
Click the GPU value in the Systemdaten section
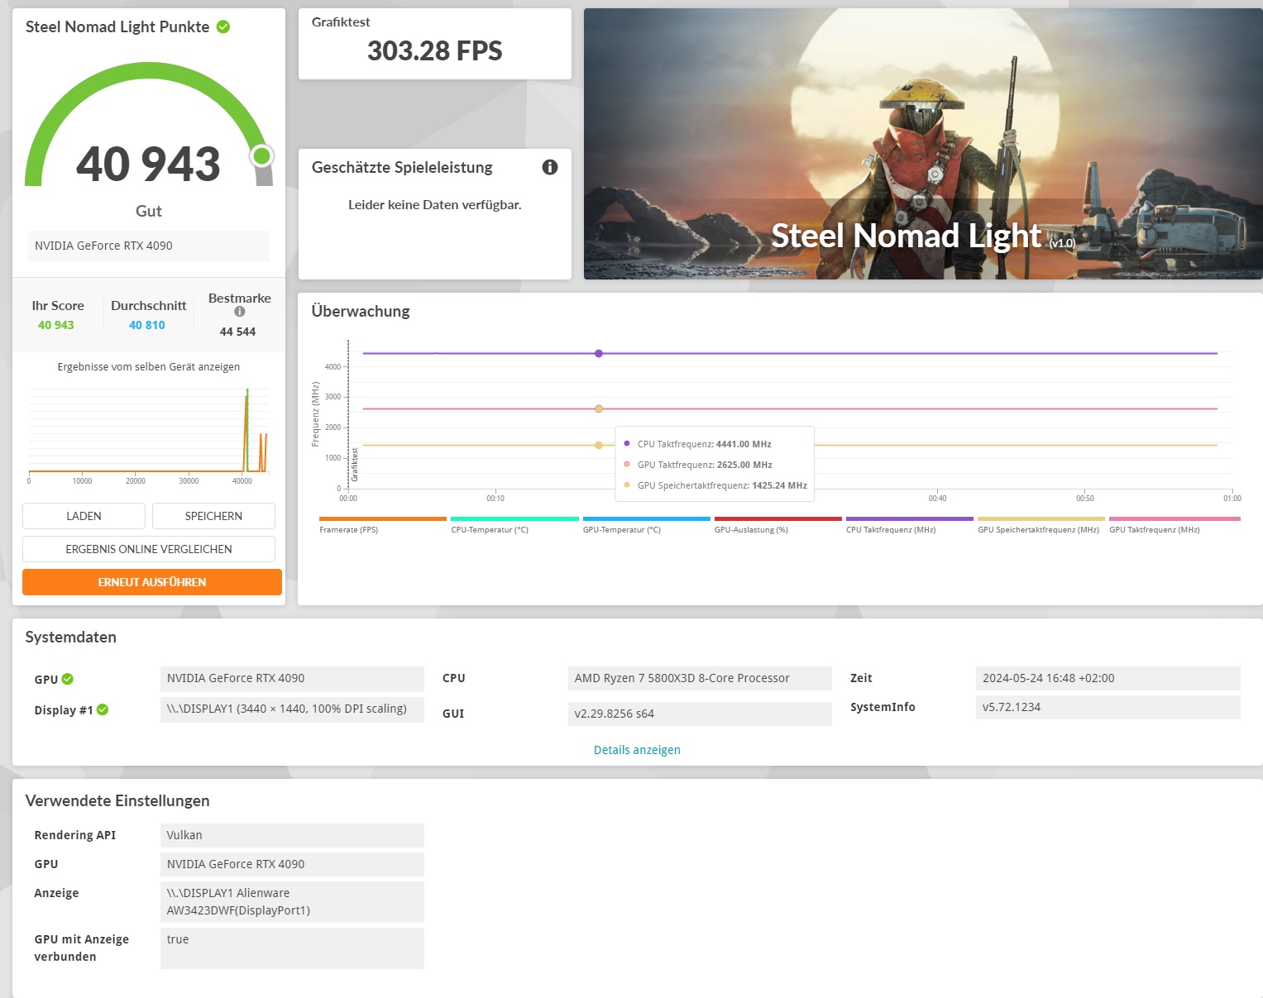click(292, 678)
